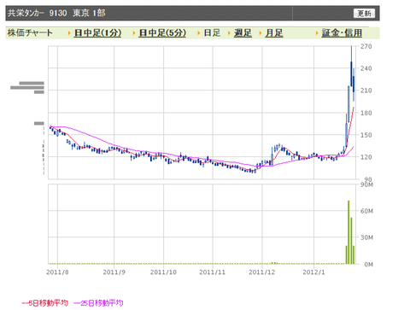Click the 150 price axis label
The image size is (410, 310).
[366, 135]
